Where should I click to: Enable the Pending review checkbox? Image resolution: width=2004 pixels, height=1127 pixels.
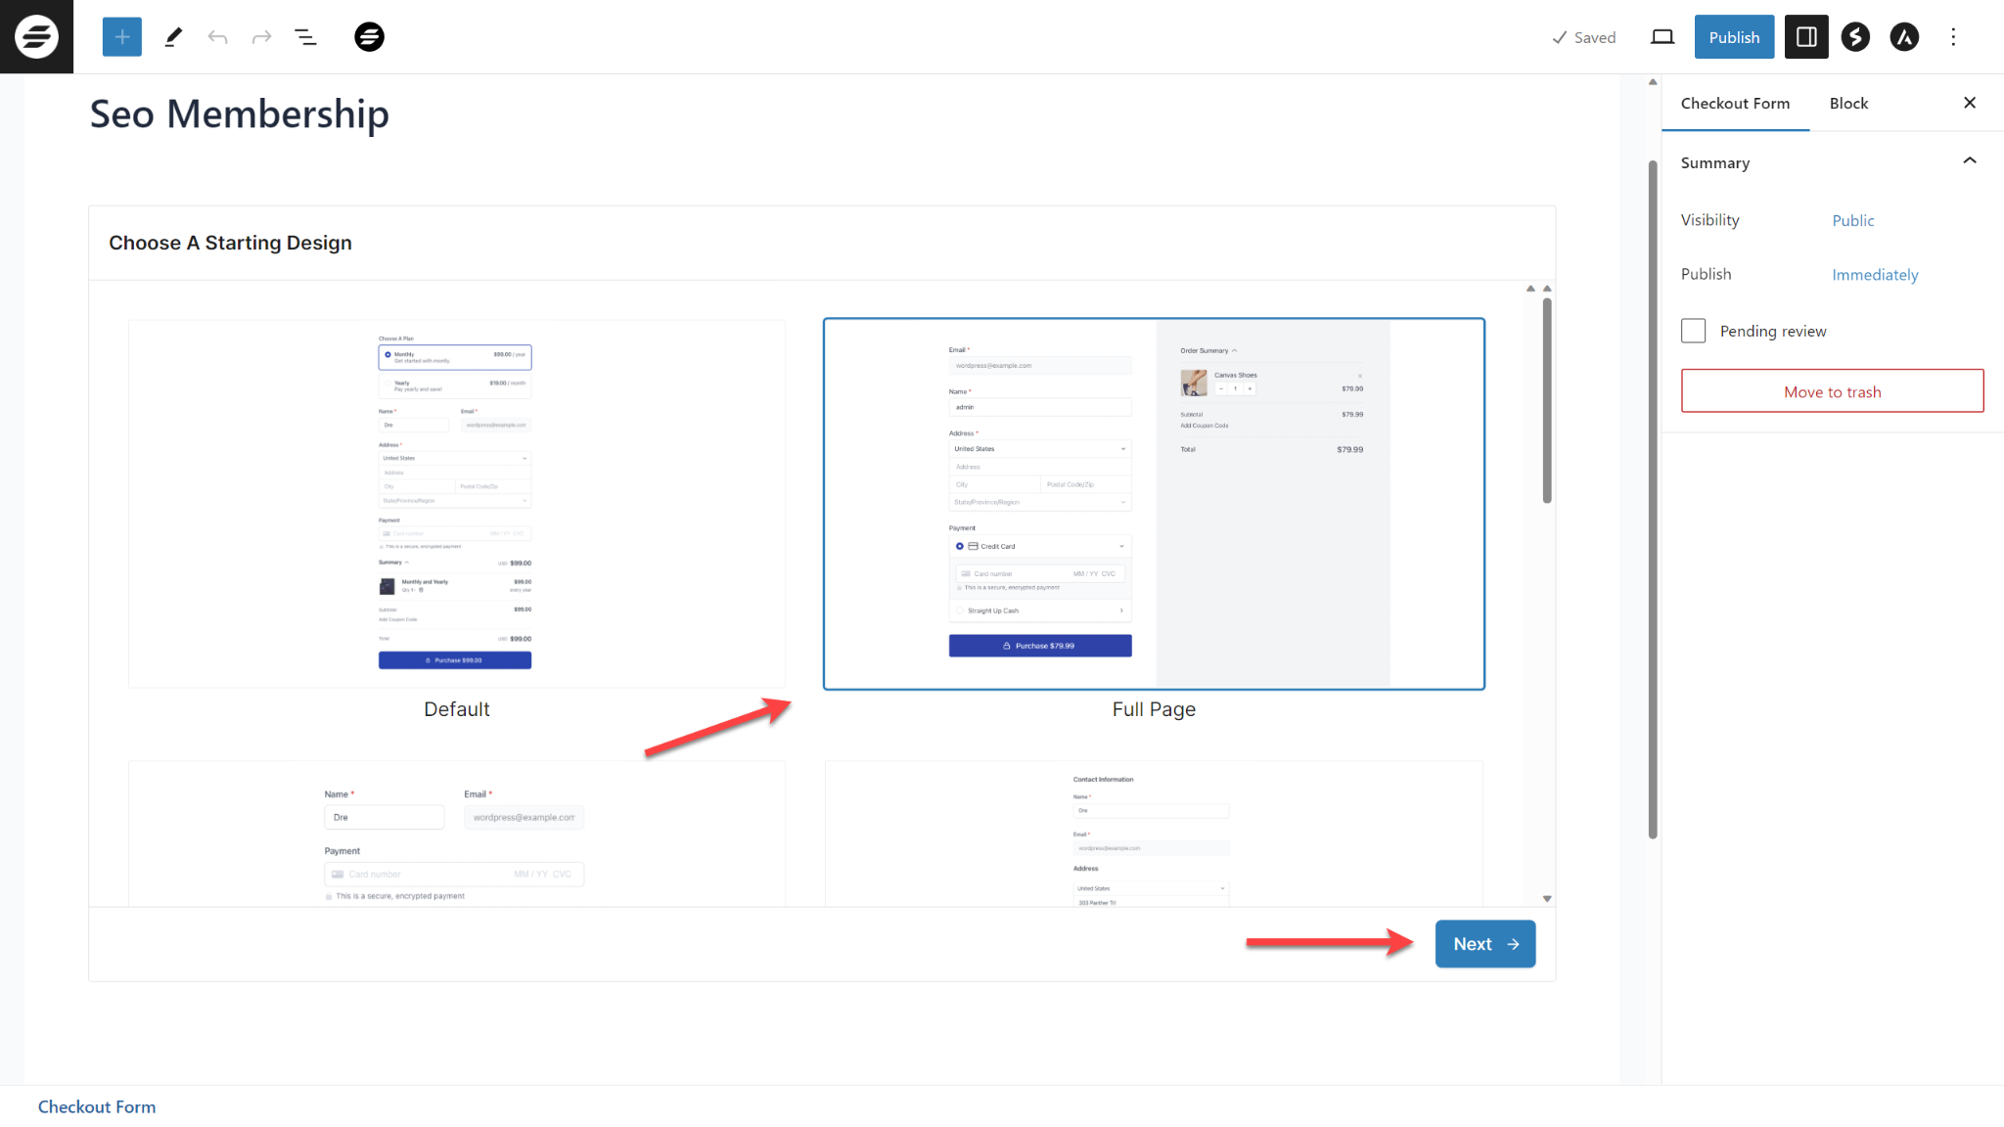[1693, 331]
